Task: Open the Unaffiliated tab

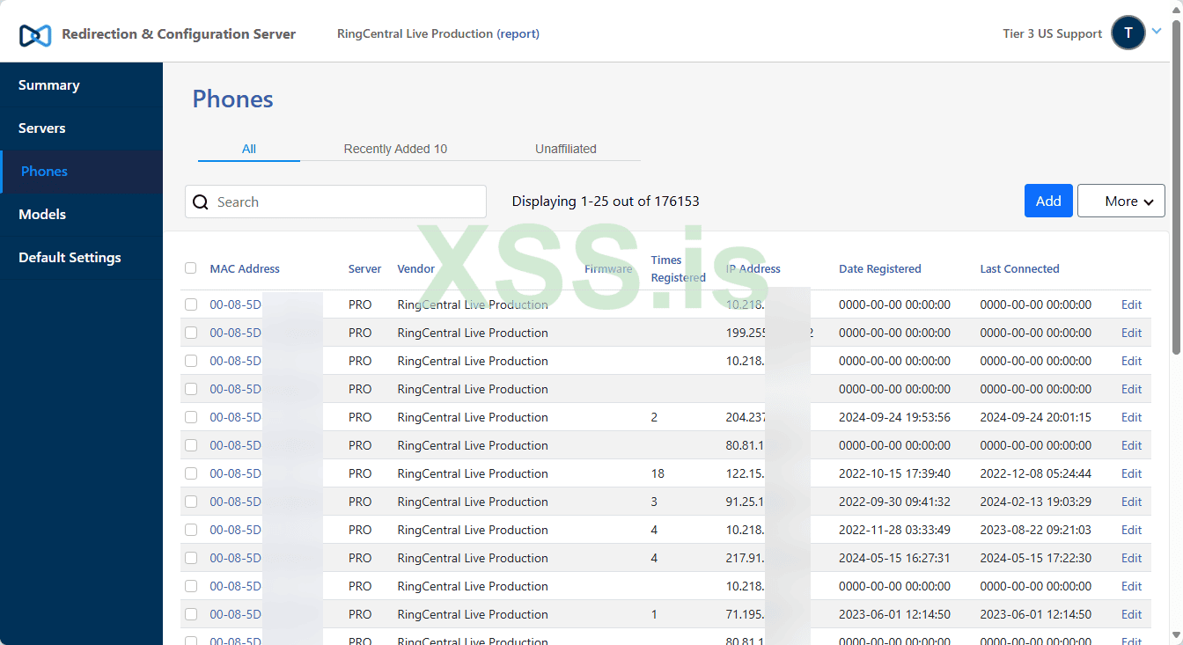Action: tap(565, 149)
